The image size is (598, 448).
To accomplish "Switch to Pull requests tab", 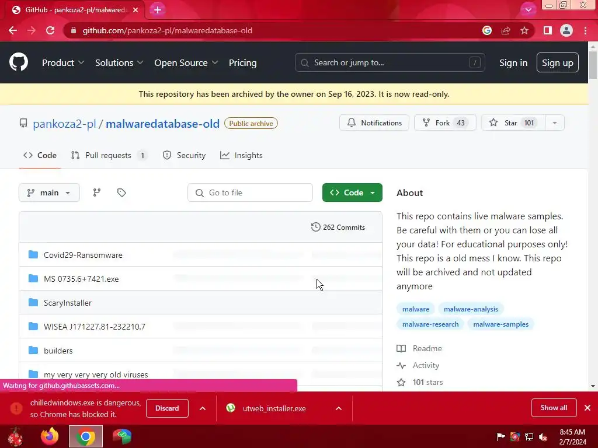I will pos(109,155).
